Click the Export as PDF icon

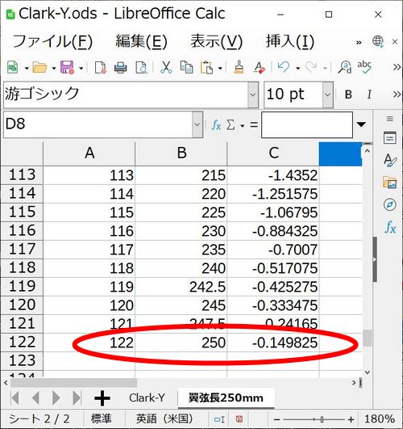(101, 67)
